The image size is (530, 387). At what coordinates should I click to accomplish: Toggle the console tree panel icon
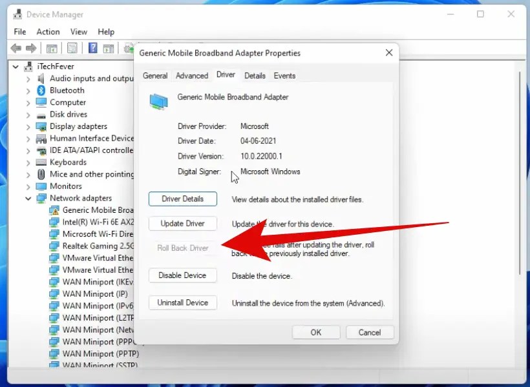[x=51, y=48]
